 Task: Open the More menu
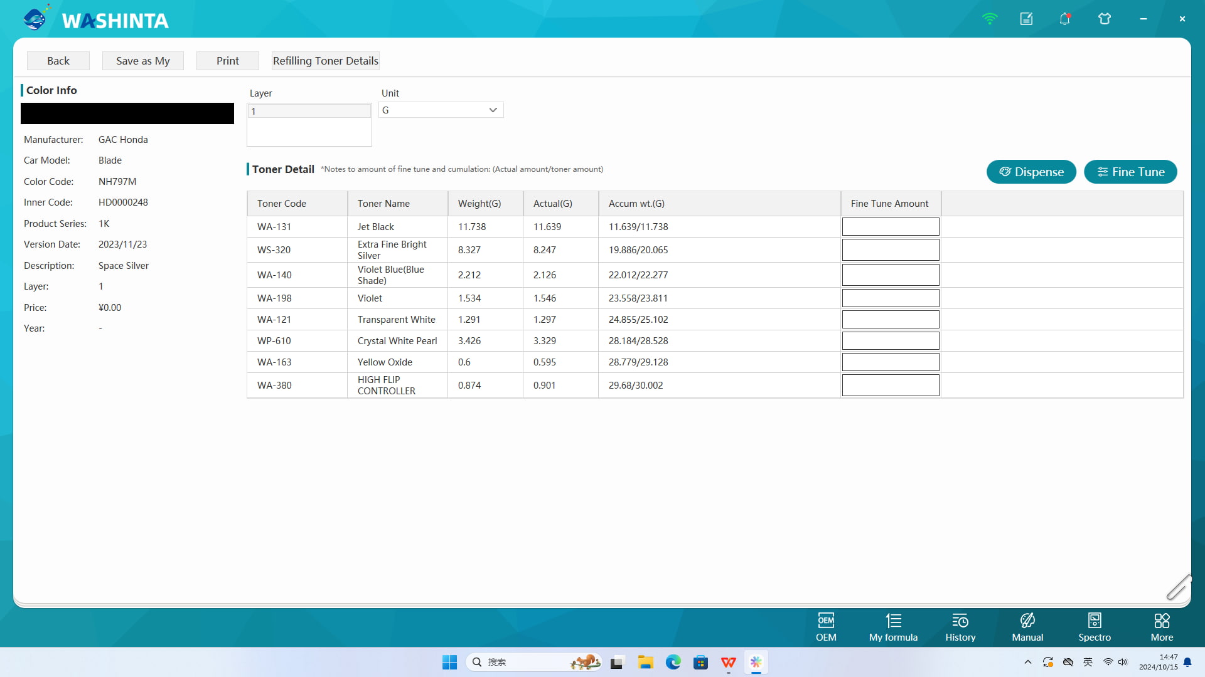[x=1162, y=627]
